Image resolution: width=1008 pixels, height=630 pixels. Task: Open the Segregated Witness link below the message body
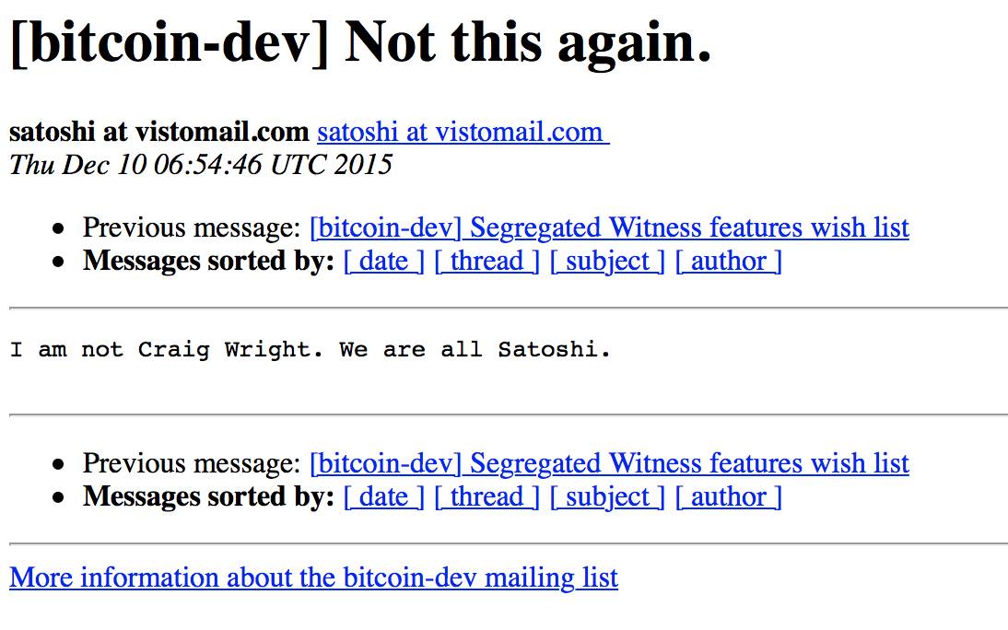click(609, 463)
